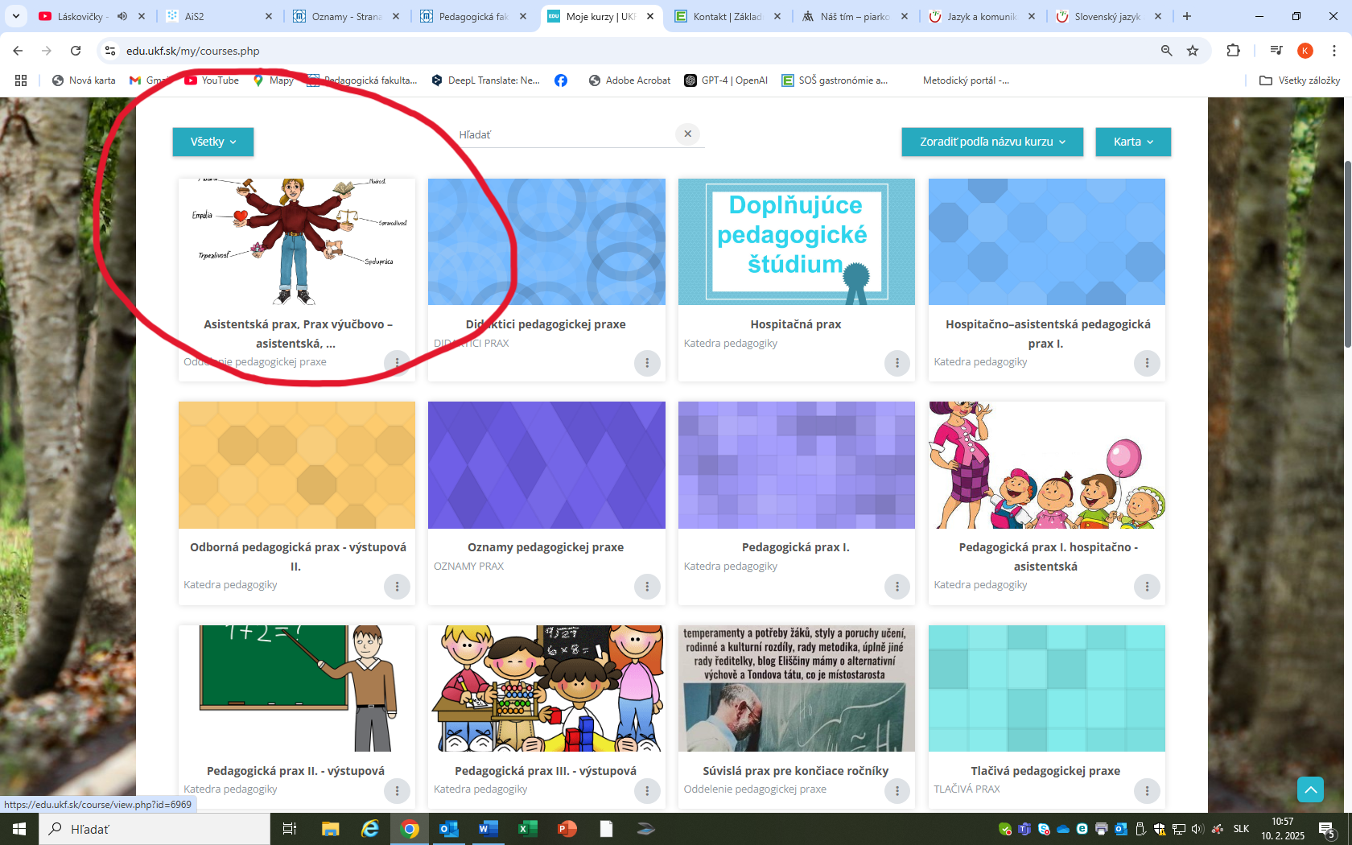Expand the Karta view dropdown
Viewport: 1352px width, 845px height.
[x=1133, y=142]
